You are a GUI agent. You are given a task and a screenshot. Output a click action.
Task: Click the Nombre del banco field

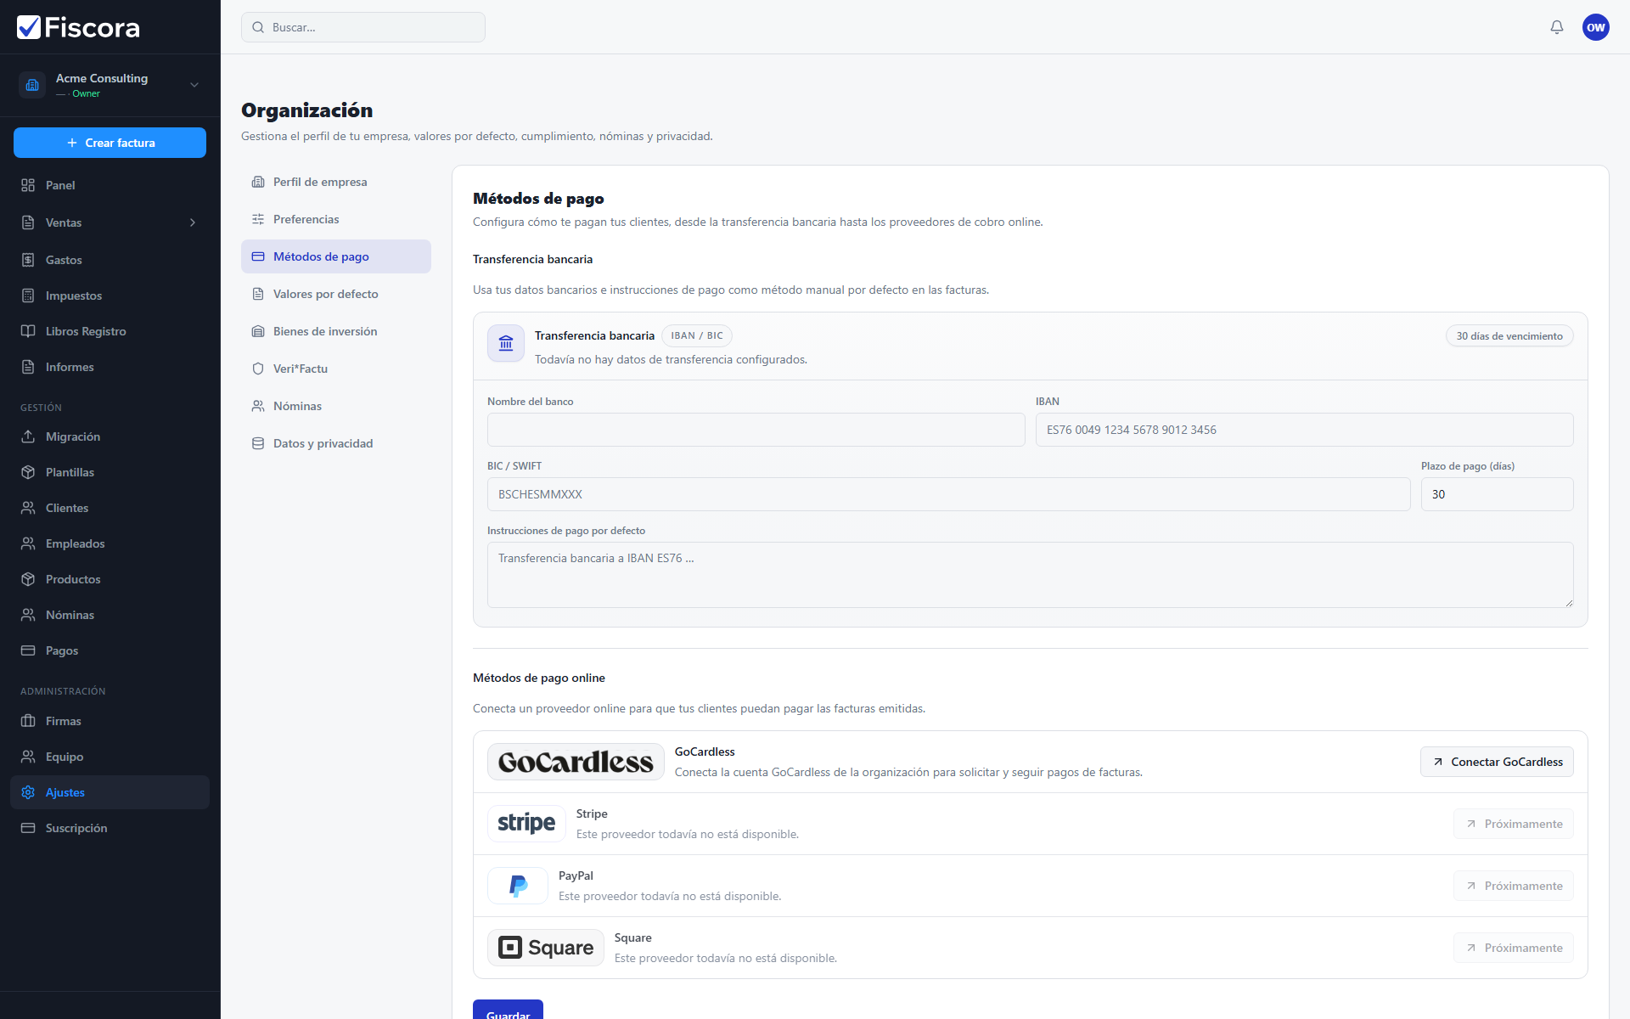tap(756, 430)
